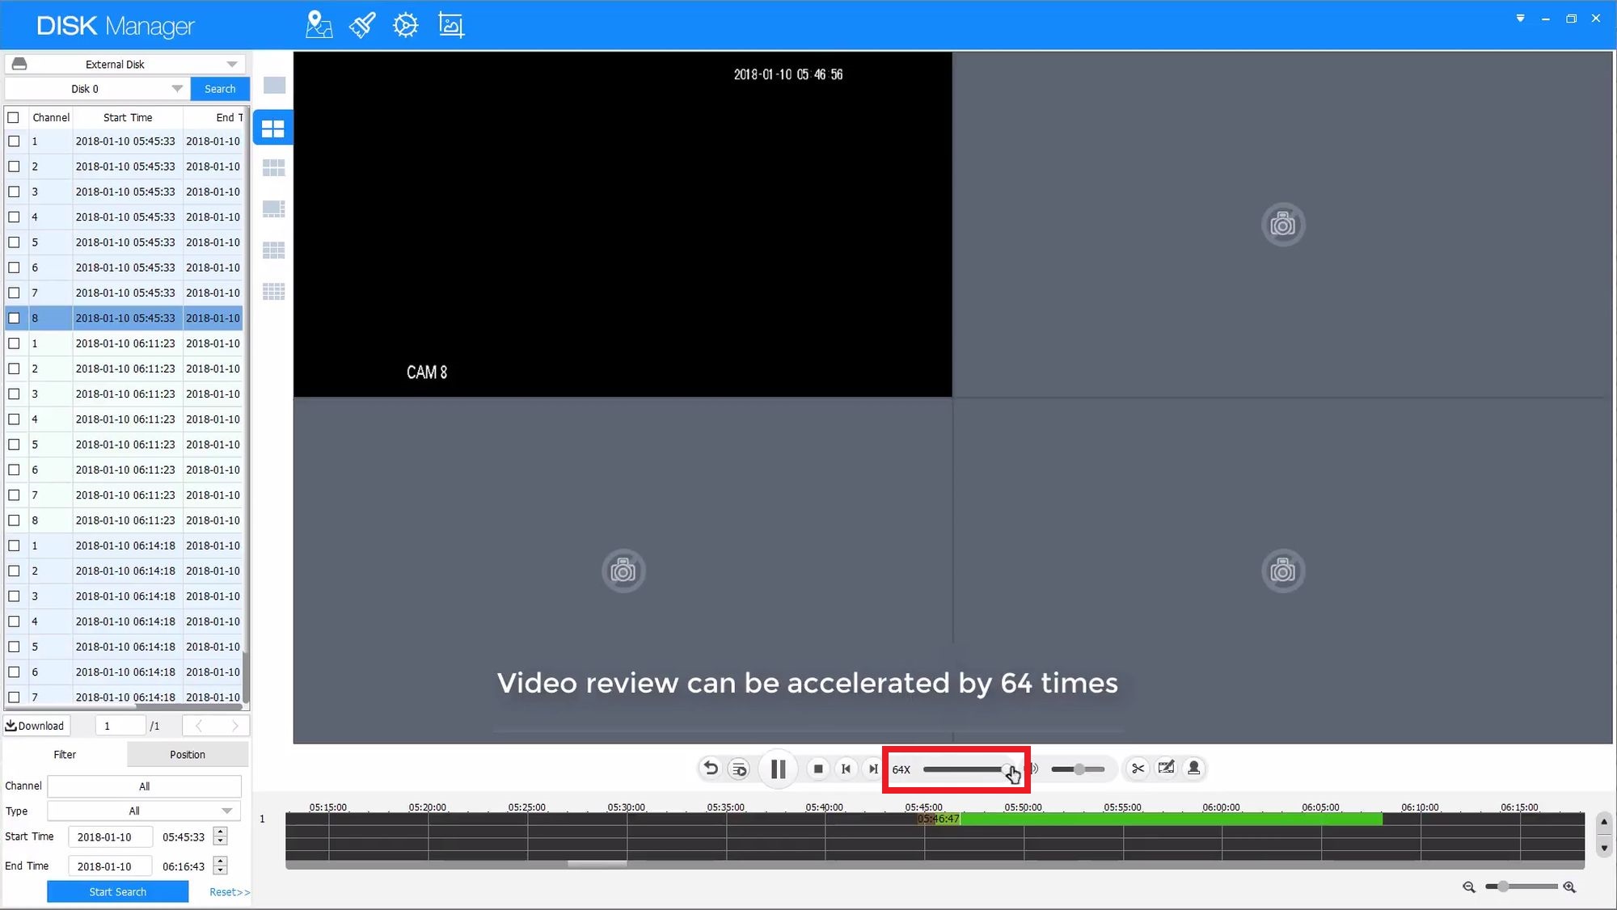Screen dimensions: 1617x910
Task: Check the box for channel 8 at 05:45:33
Action: [x=14, y=318]
